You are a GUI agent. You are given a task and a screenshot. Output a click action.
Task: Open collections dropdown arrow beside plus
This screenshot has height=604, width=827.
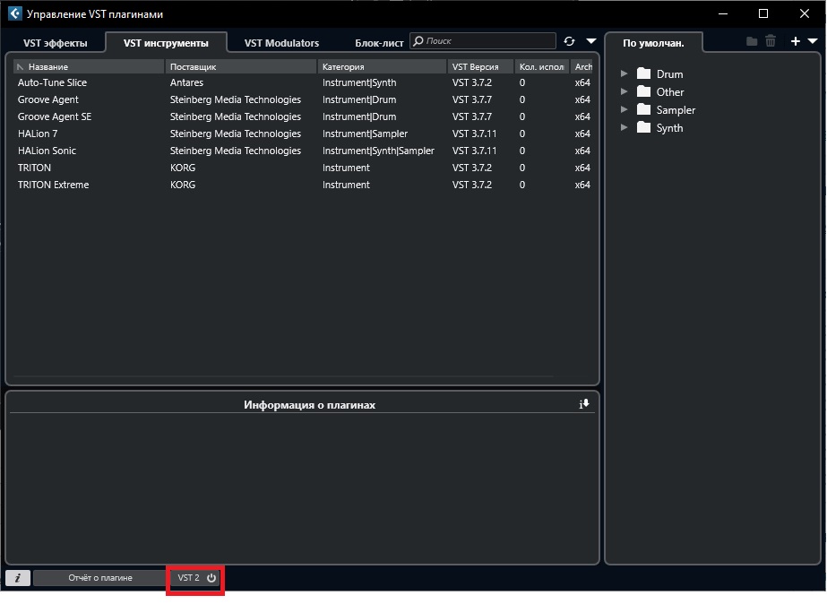click(x=813, y=41)
